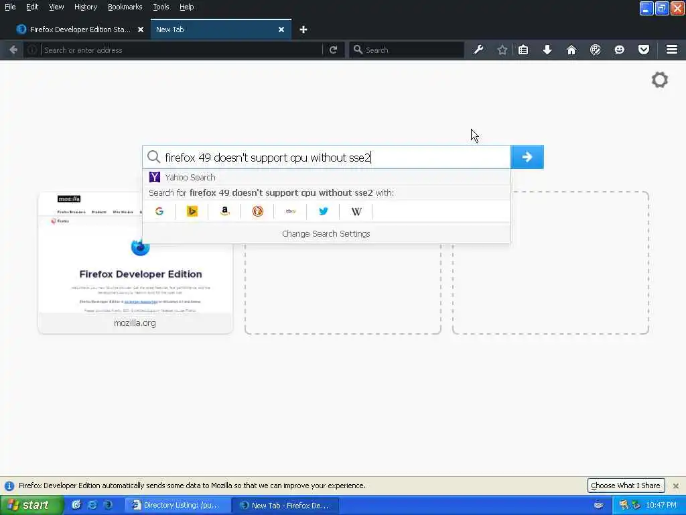Image resolution: width=686 pixels, height=515 pixels.
Task: Select the Yahoo Search suggestion row
Action: point(326,177)
